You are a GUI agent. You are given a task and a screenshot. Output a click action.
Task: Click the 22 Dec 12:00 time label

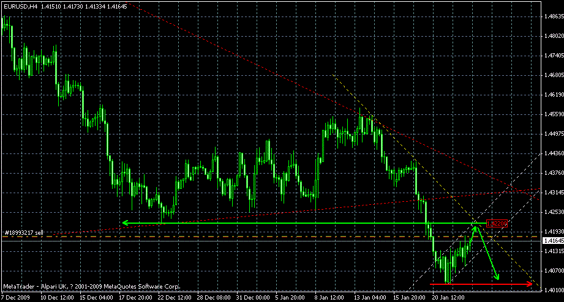point(175,298)
